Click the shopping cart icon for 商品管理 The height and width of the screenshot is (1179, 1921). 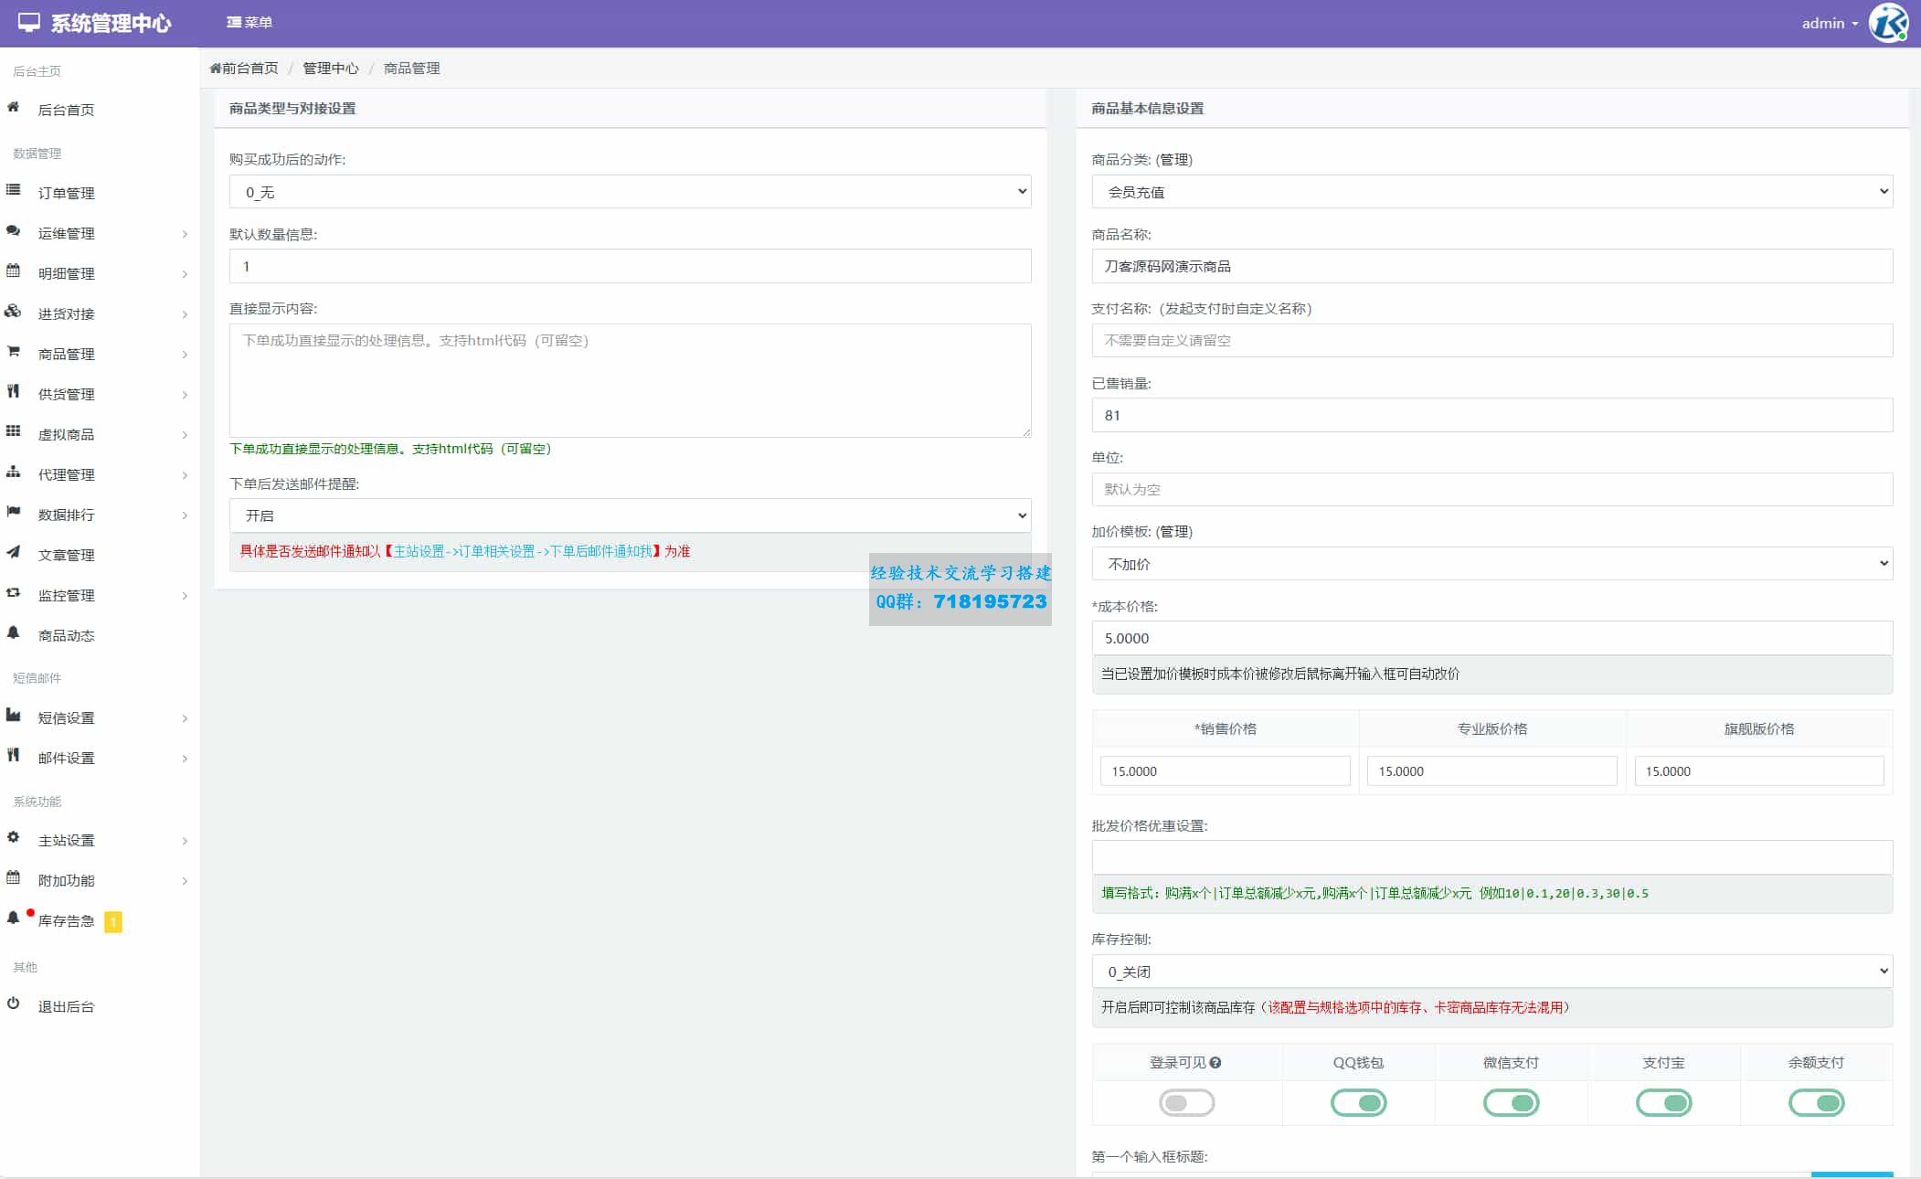13,352
